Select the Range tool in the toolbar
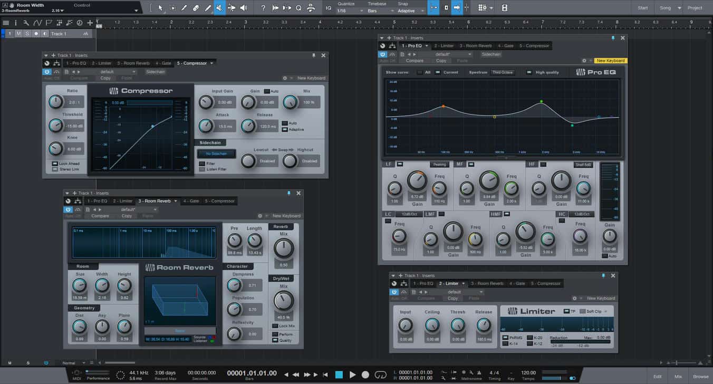Screen dimensions: 713x384 coord(172,8)
